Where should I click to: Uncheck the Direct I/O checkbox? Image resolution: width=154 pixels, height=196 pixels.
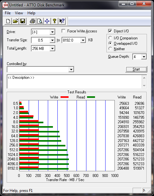[x=110, y=31]
